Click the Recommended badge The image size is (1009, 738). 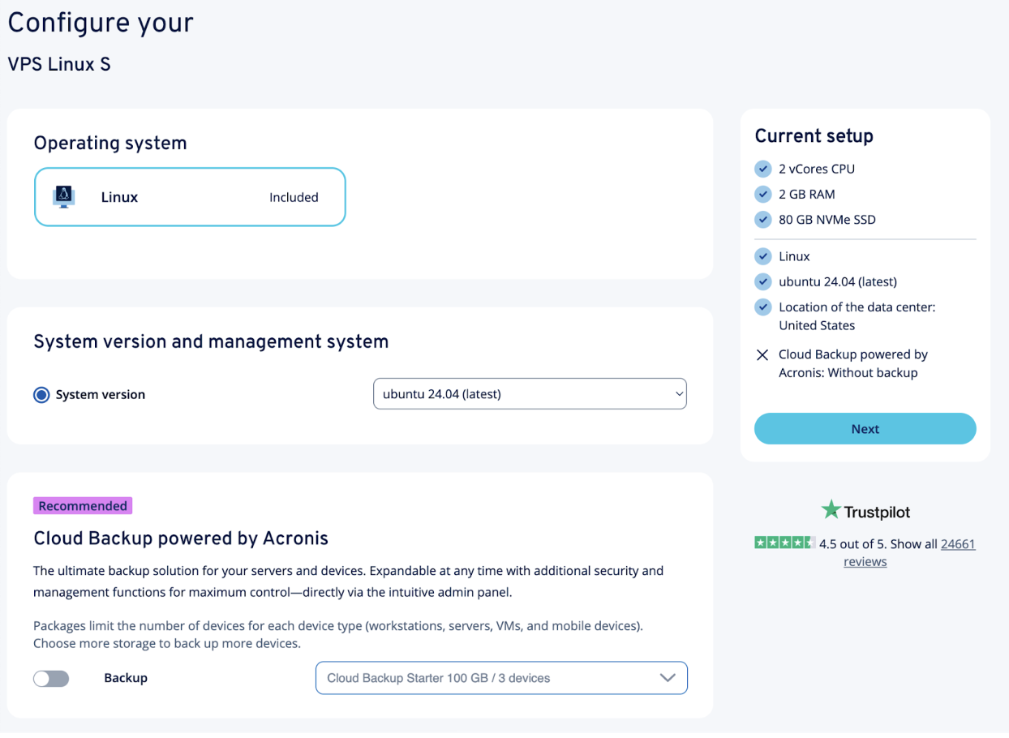tap(83, 506)
